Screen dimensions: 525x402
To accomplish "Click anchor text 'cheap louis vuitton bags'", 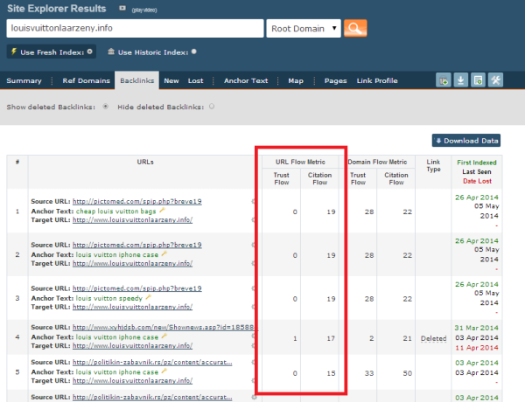I will tap(115, 211).
